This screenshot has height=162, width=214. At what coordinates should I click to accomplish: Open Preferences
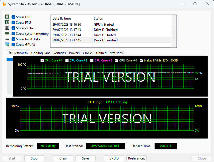(x=136, y=158)
